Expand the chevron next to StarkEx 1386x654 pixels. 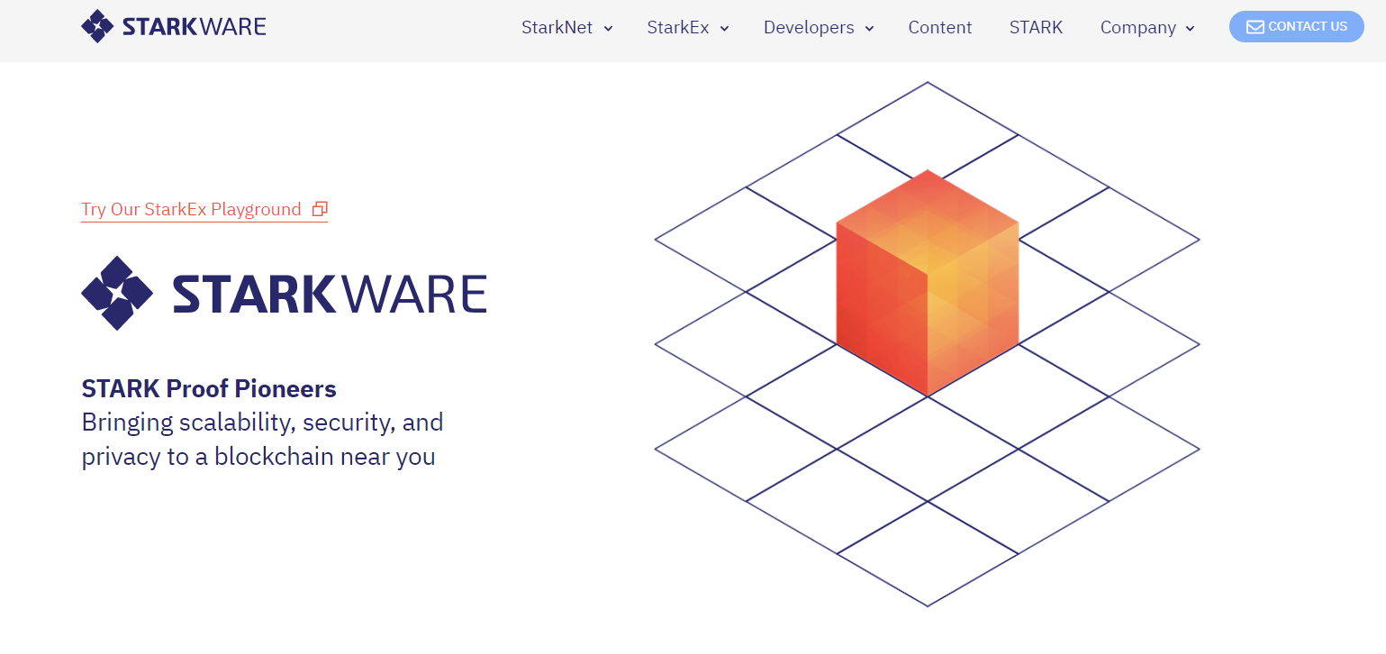pyautogui.click(x=724, y=29)
